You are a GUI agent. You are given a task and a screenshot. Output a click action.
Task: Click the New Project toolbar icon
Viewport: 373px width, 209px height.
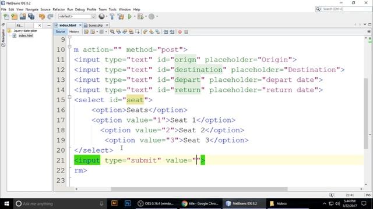click(15, 16)
